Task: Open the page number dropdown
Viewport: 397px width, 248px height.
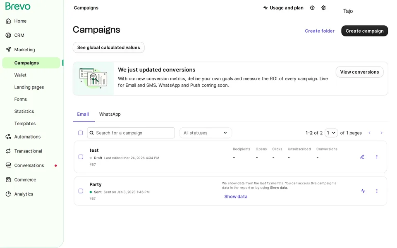Action: 331,133
